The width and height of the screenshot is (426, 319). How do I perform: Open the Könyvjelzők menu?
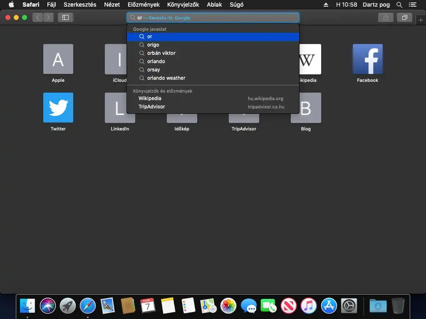(x=183, y=5)
